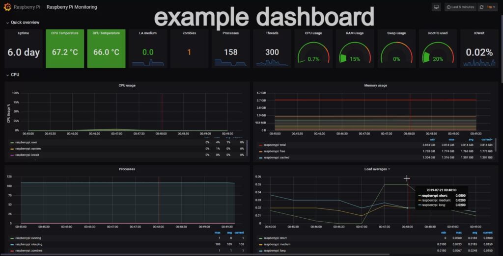The width and height of the screenshot is (503, 256).
Task: Select the CPU Temperature panel
Action: tap(65, 49)
